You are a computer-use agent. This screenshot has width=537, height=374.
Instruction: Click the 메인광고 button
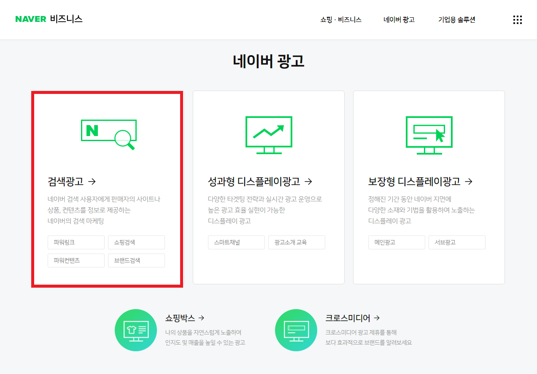click(x=396, y=242)
